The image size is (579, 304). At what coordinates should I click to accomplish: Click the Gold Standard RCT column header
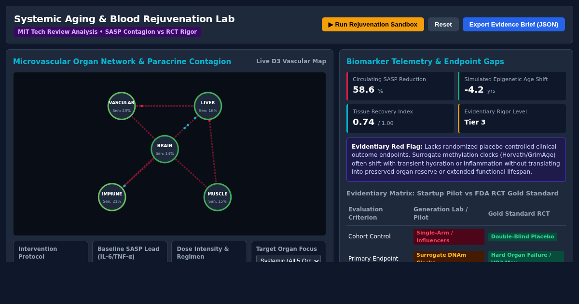pos(519,214)
